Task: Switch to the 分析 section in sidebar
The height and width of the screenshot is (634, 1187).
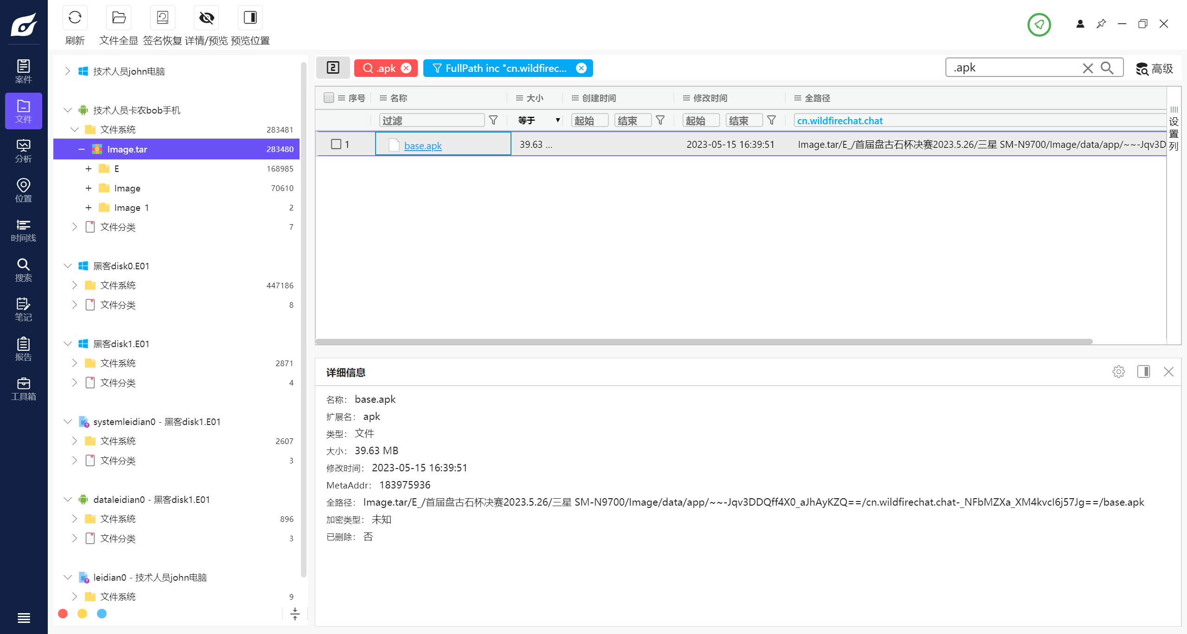Action: coord(23,151)
